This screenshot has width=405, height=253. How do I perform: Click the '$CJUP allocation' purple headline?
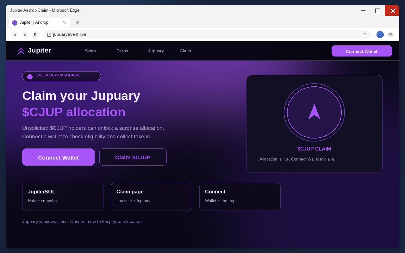[x=74, y=112]
